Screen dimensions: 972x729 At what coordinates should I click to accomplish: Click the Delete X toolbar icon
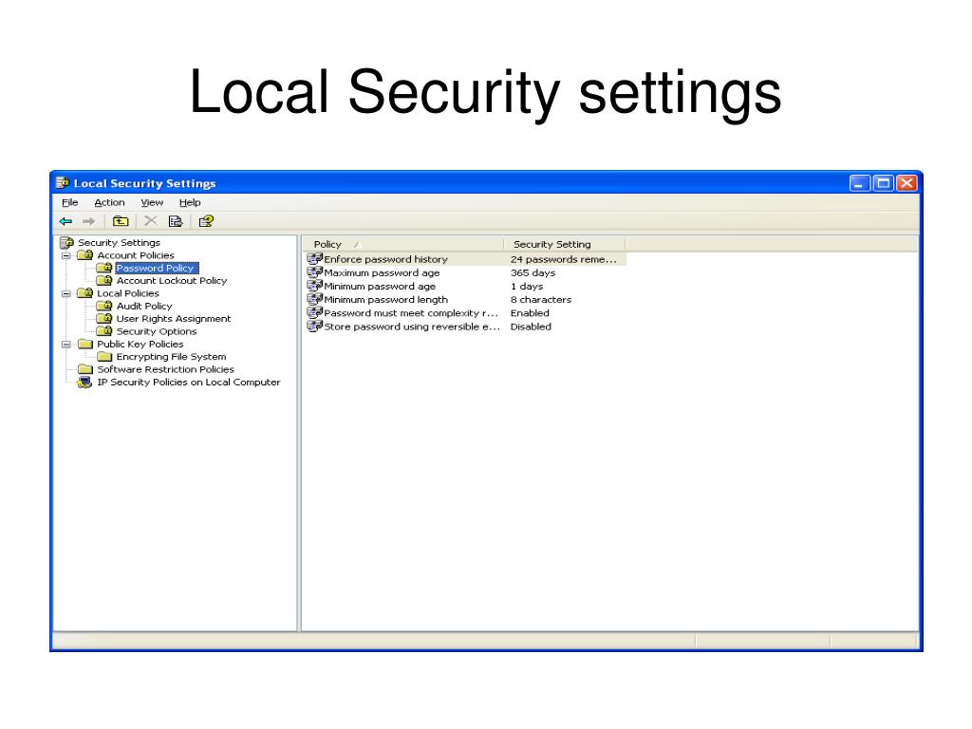[151, 220]
